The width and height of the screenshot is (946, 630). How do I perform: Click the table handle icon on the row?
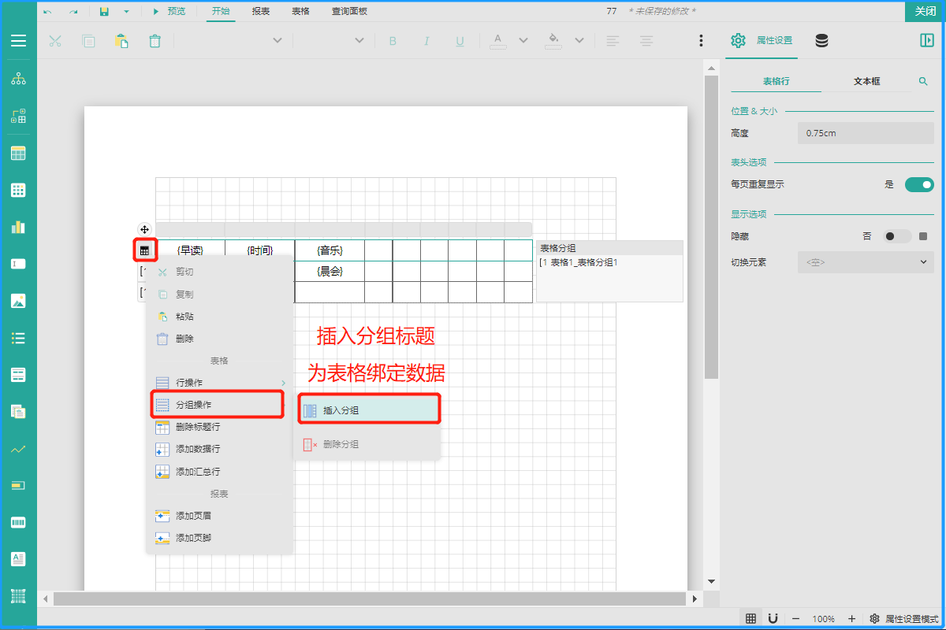144,250
